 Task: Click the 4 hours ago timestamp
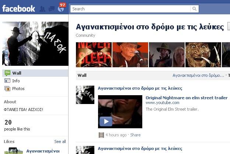point(116,135)
